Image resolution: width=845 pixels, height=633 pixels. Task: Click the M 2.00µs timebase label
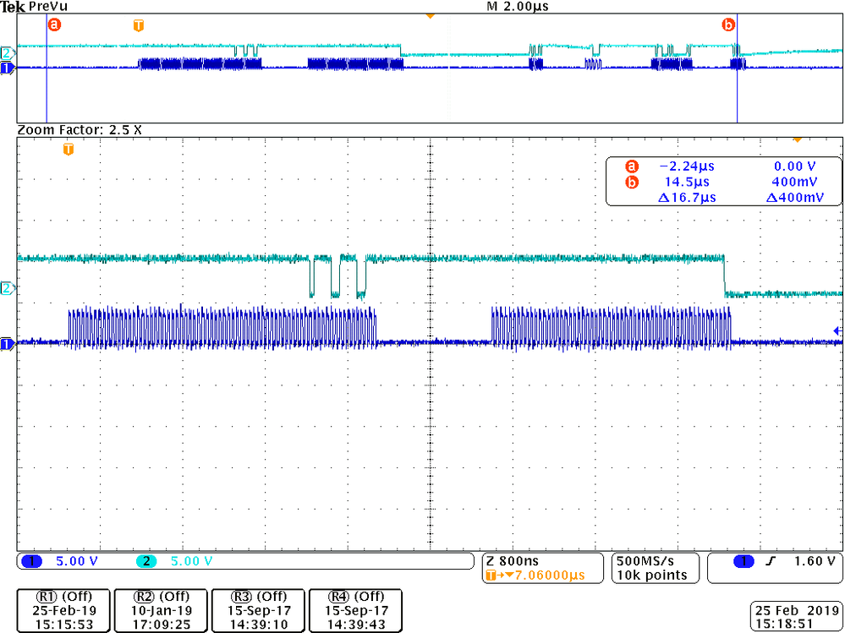518,6
